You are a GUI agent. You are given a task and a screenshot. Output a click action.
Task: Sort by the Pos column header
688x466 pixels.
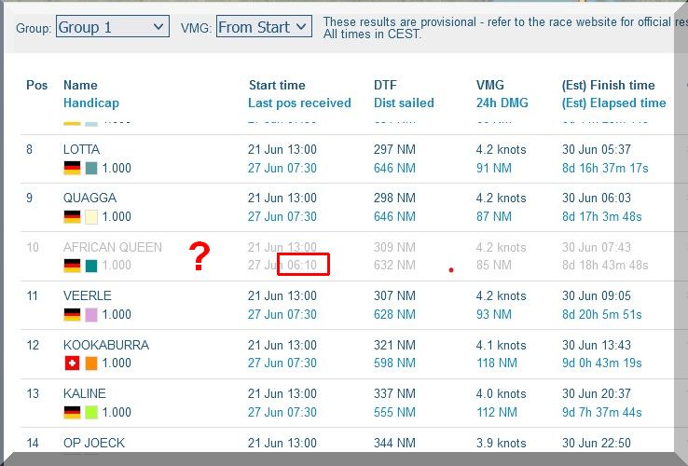point(36,85)
